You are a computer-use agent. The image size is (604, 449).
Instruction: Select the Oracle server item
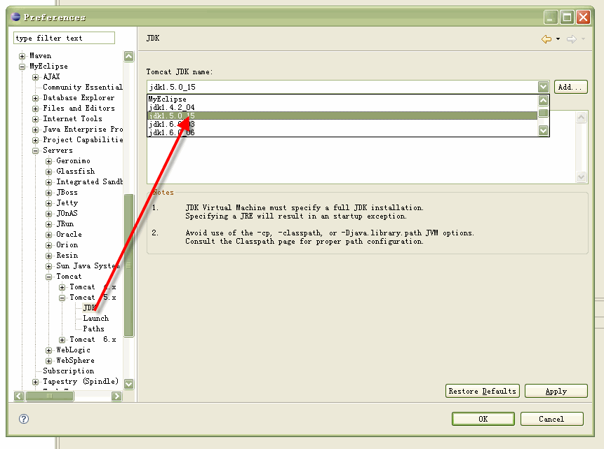point(69,235)
